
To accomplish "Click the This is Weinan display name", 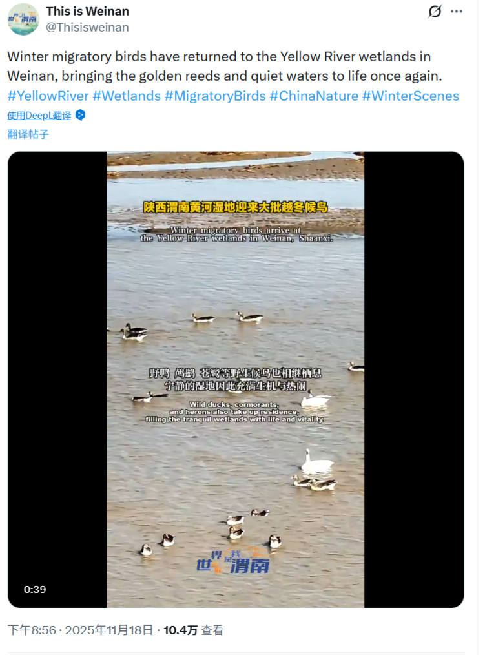I will click(x=87, y=11).
